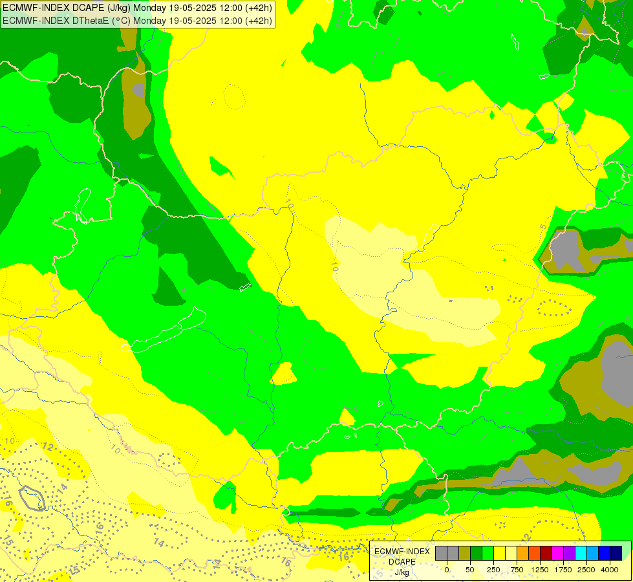Select the bright yellow legend swatch
This screenshot has height=582, width=633.
click(x=499, y=553)
